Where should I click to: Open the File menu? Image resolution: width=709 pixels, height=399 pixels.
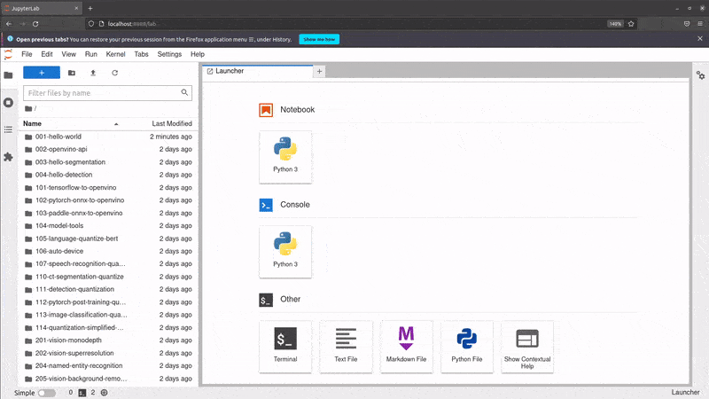[27, 54]
